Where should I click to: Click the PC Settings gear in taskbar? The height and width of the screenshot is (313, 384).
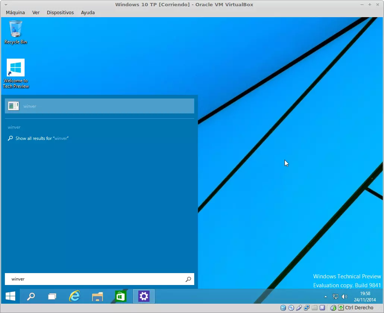pos(144,296)
